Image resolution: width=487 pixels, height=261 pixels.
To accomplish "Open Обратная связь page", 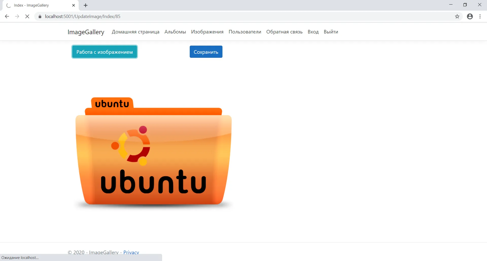I will [x=284, y=32].
